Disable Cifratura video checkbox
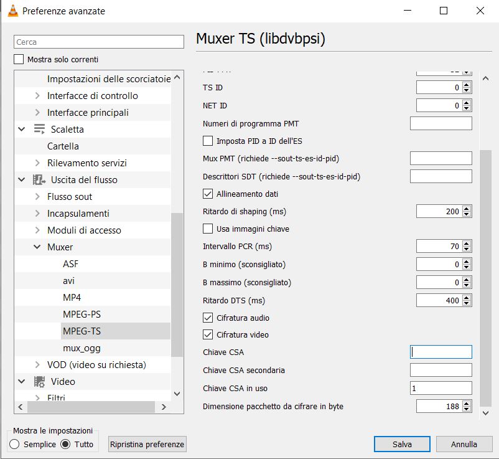 point(208,334)
